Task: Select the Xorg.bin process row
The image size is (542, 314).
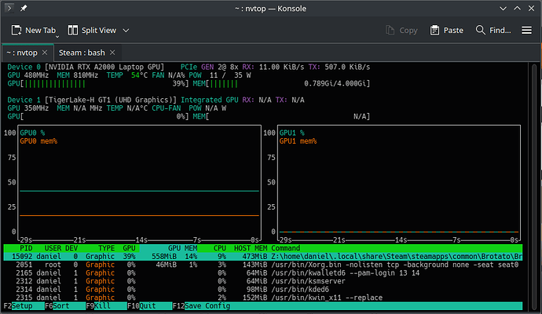Action: point(262,265)
